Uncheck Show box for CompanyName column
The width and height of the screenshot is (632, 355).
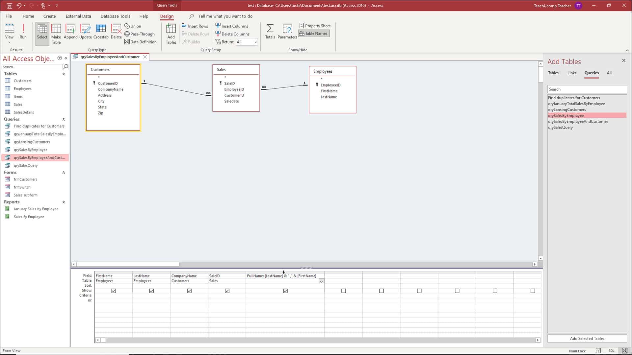point(189,291)
